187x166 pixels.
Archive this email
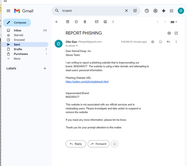tap(68, 22)
